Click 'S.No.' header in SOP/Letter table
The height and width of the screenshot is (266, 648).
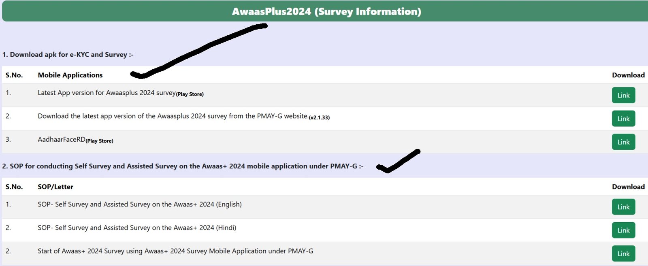(14, 187)
